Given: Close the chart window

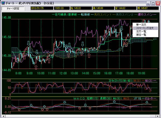Looking at the screenshot, I should click(x=158, y=3).
